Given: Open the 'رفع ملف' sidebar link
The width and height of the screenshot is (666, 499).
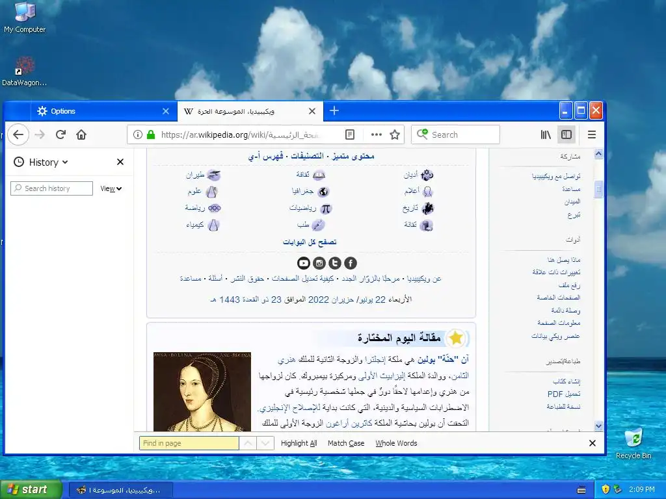Looking at the screenshot, I should (570, 285).
